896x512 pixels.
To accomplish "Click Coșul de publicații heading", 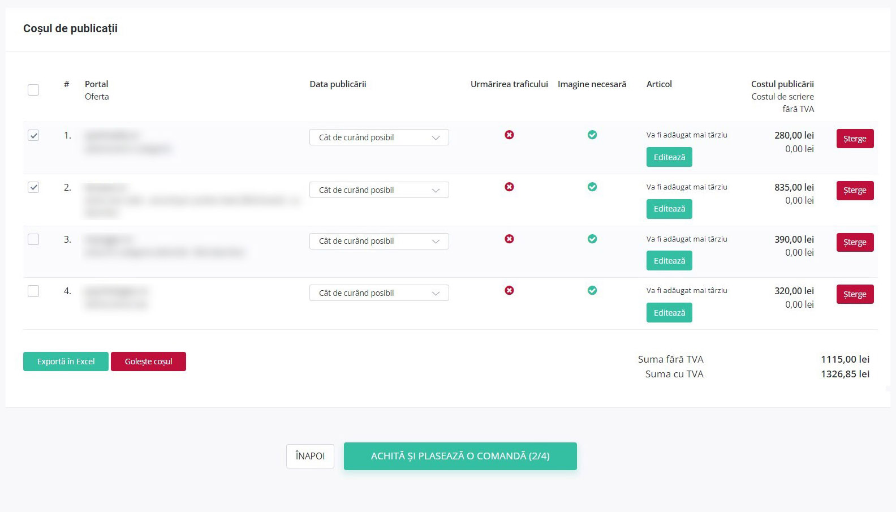I will (x=70, y=28).
